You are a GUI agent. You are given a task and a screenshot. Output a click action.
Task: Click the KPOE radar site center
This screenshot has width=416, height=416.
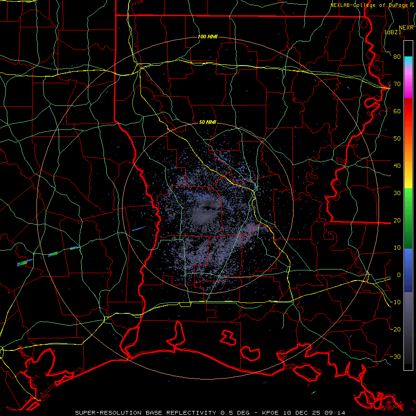pos(208,208)
